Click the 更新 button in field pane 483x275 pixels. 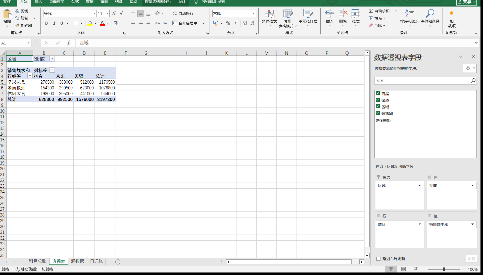(x=471, y=259)
